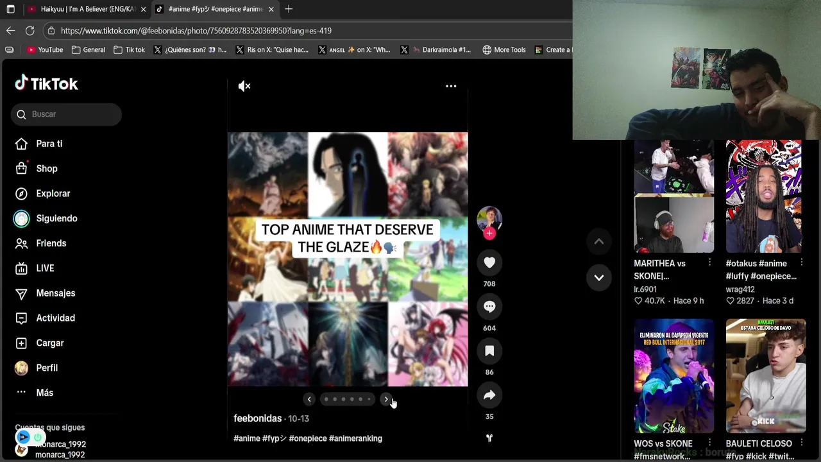
Task: Open MARITHEA vs SKONE video thumbnail
Action: (x=673, y=196)
